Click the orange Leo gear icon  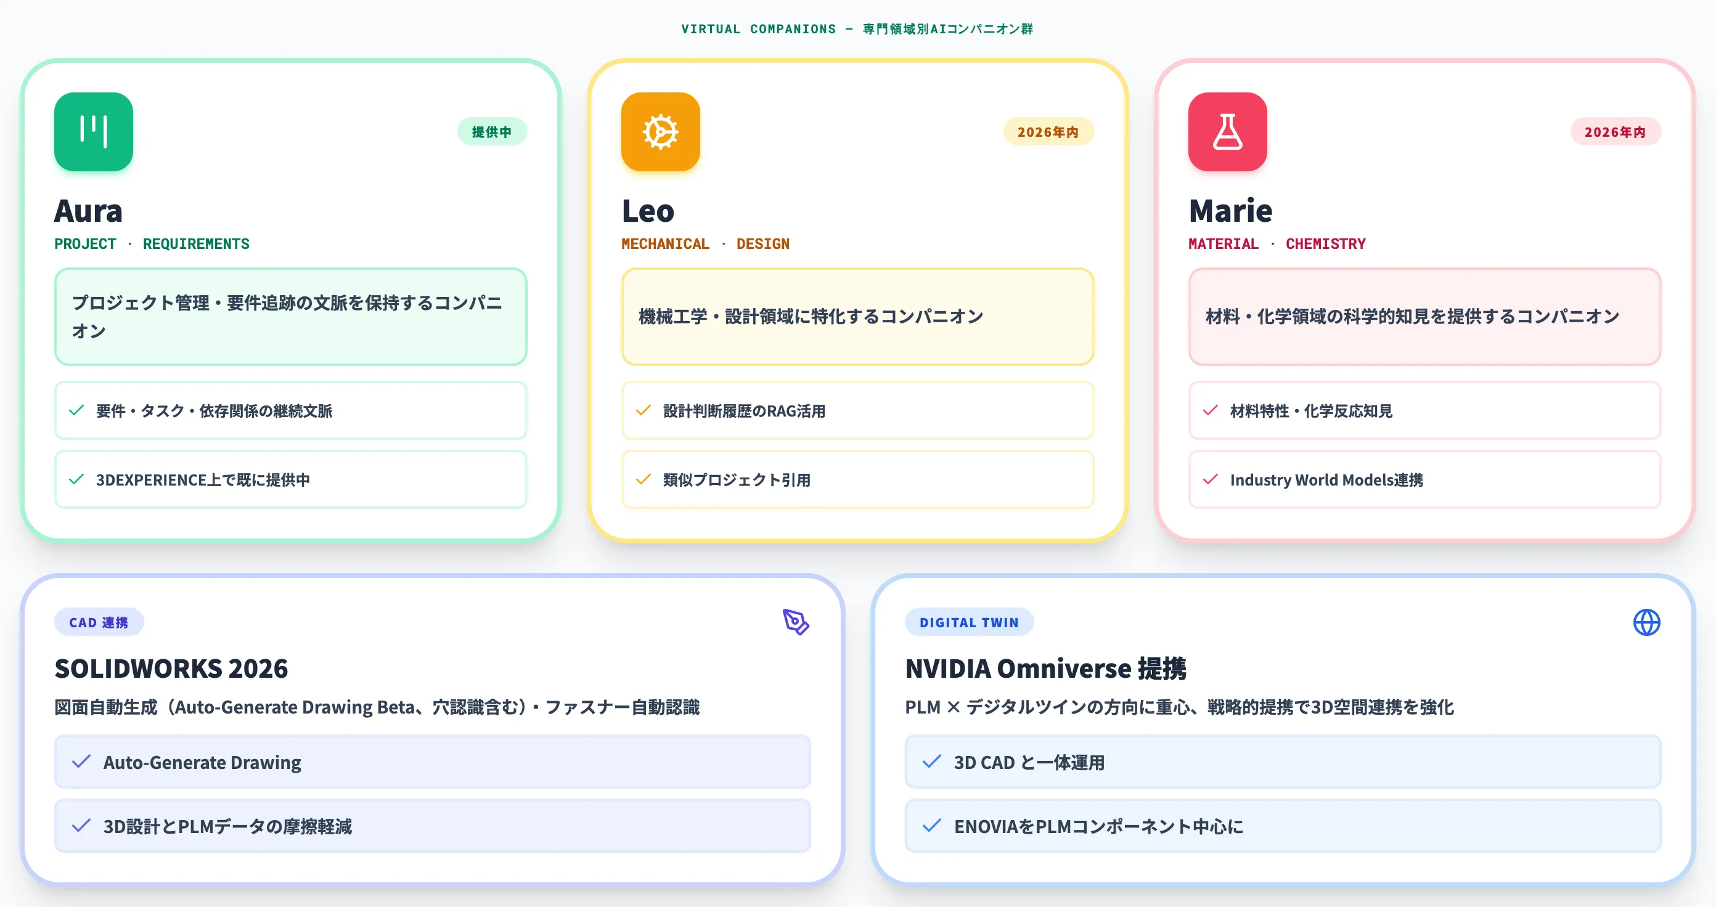(660, 132)
